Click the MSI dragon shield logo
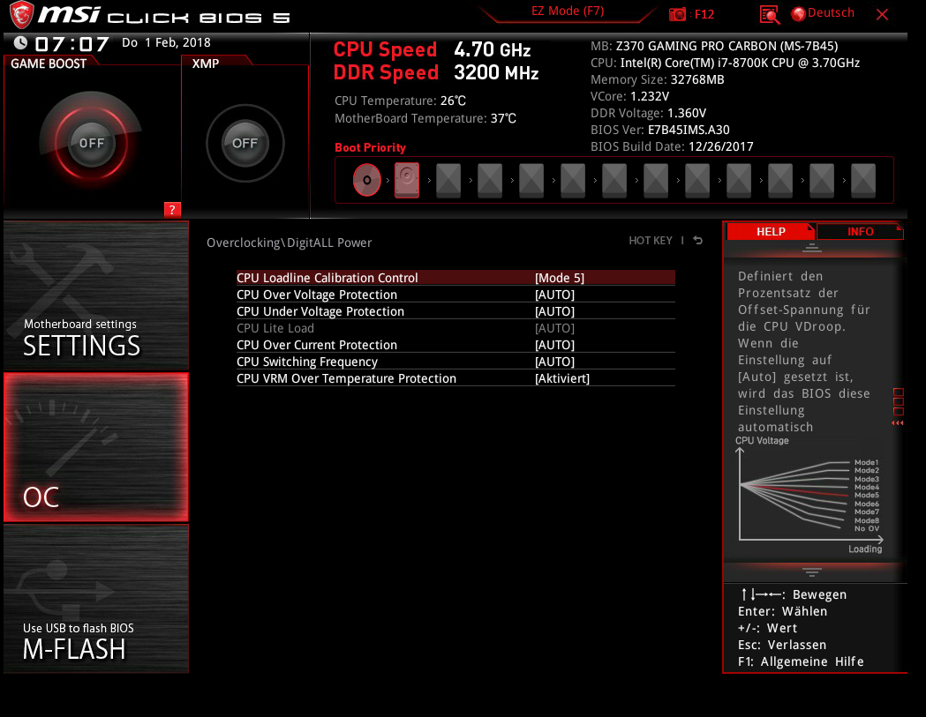 (x=21, y=15)
